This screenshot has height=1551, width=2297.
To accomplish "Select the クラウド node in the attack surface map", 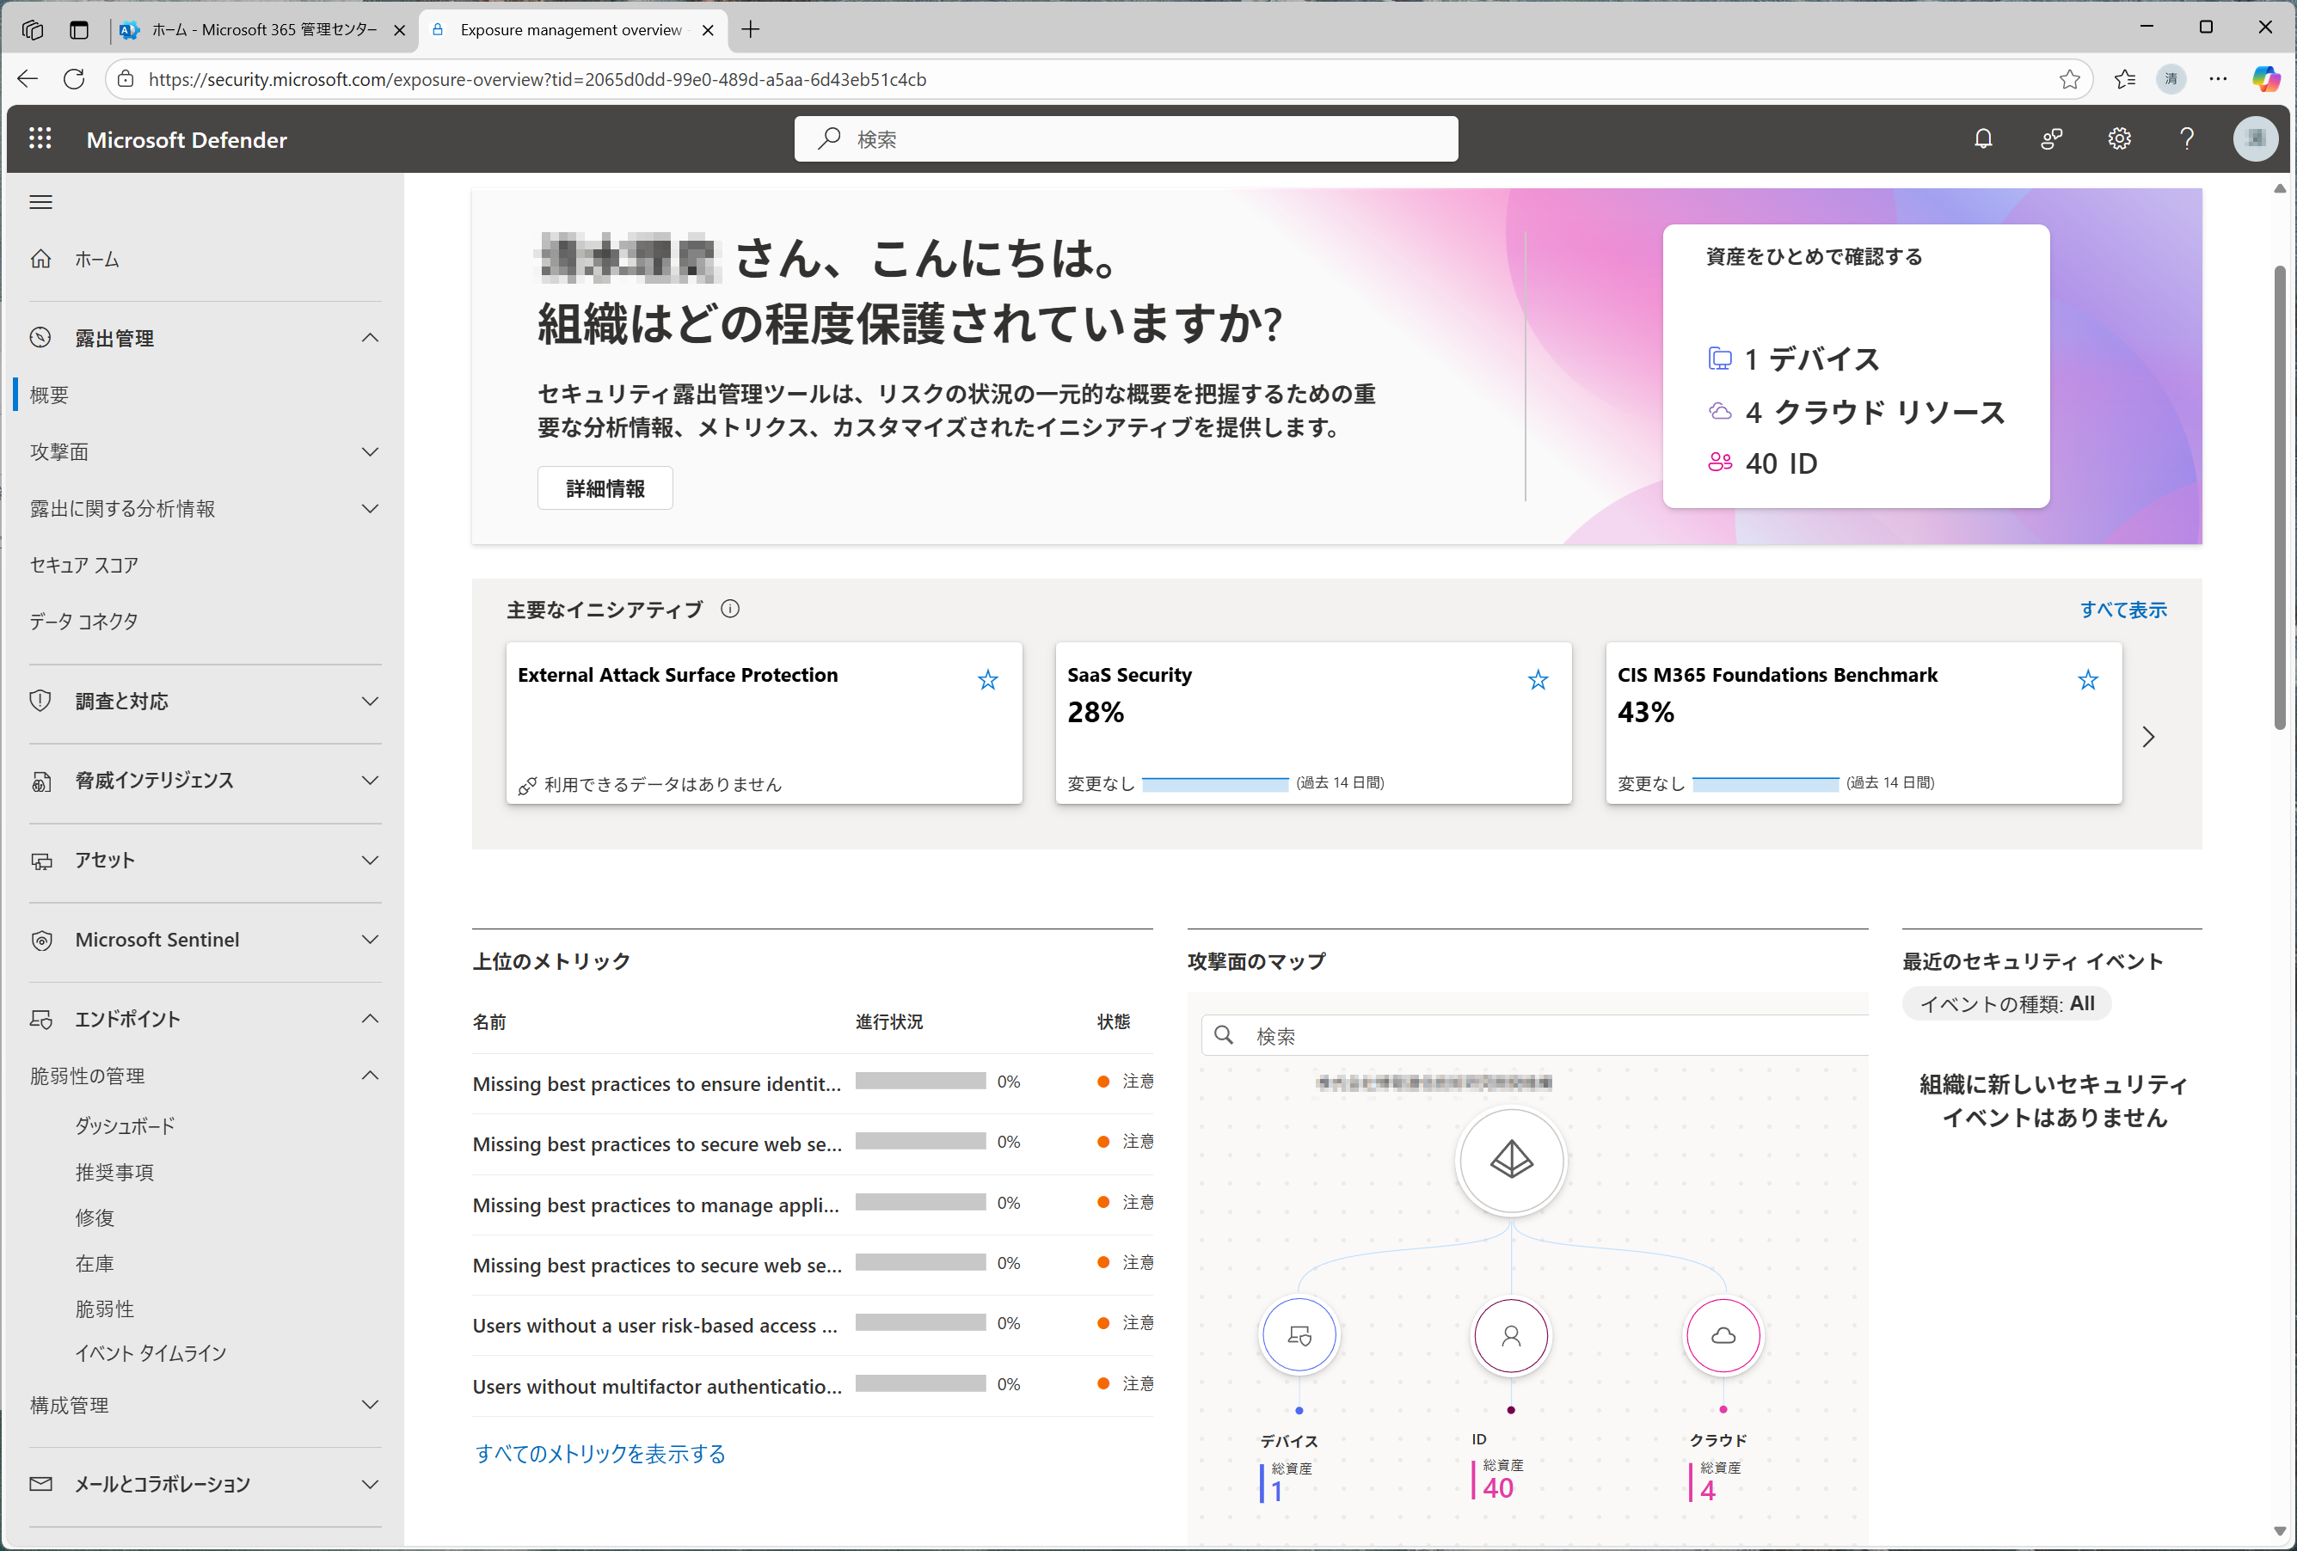I will pos(1722,1336).
